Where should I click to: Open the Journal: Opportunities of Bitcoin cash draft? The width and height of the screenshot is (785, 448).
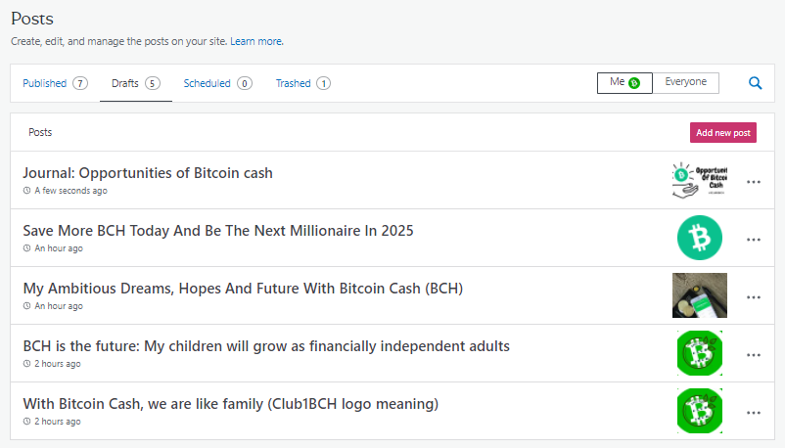tap(148, 173)
